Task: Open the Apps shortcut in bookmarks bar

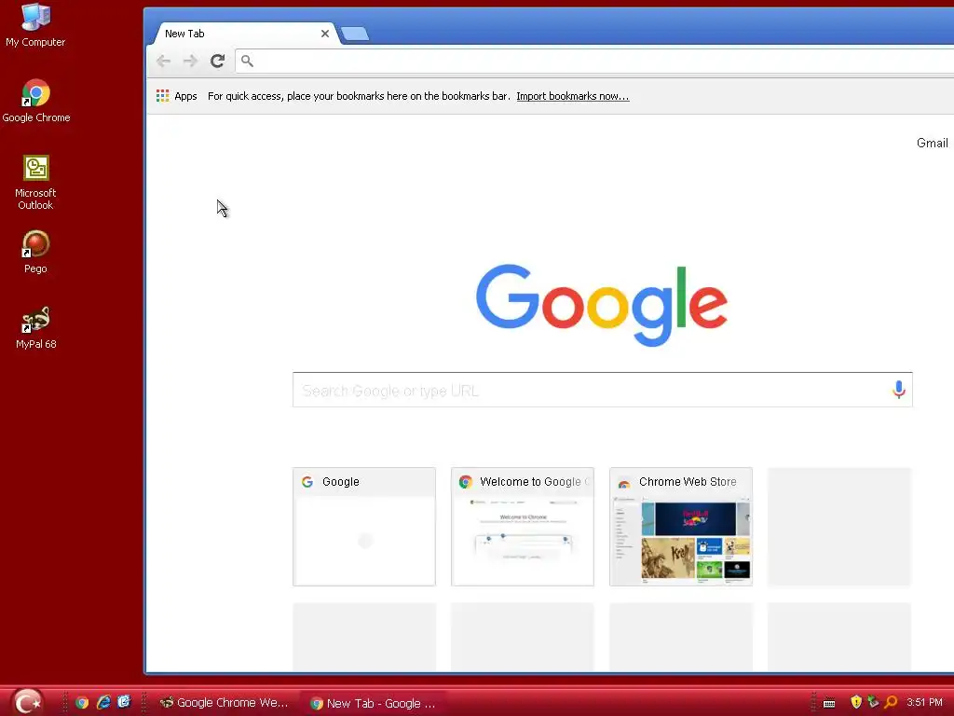Action: tap(176, 96)
